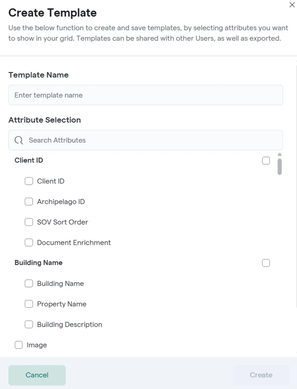Tick the Building Description checkbox
The image size is (297, 389).
click(29, 324)
